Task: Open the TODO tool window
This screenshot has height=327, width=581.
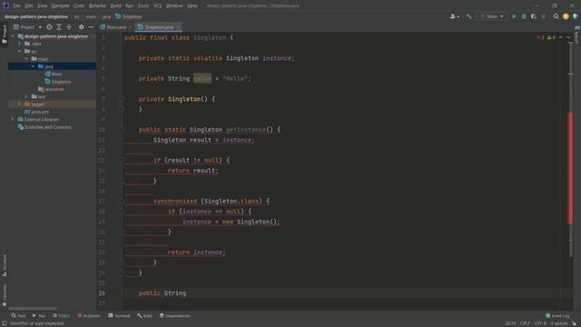Action: pyautogui.click(x=61, y=316)
